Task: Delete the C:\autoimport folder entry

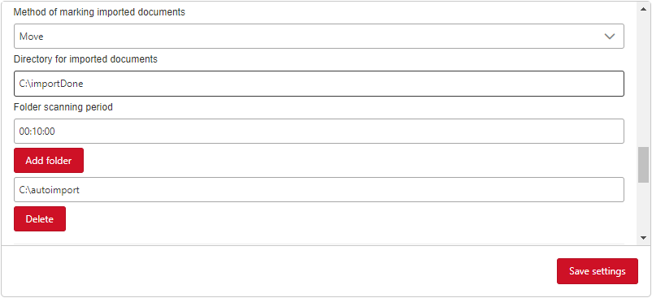Action: tap(40, 219)
